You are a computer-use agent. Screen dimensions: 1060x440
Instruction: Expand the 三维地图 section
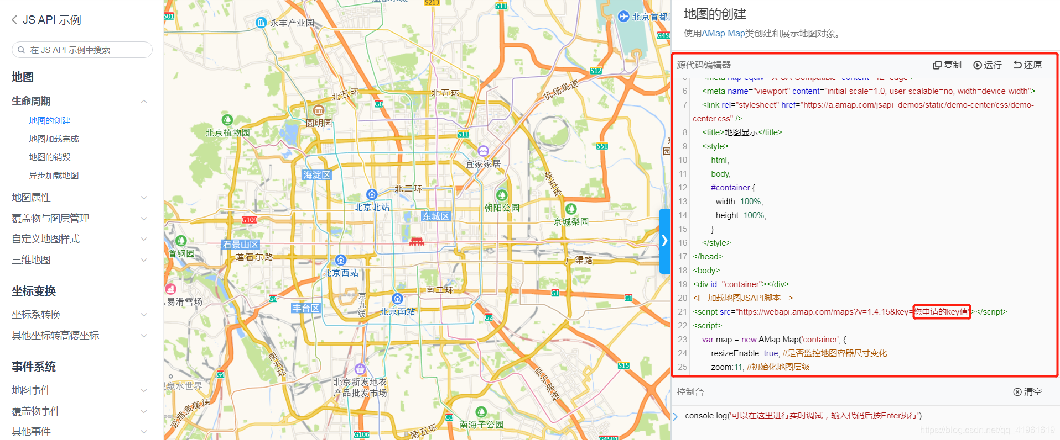click(x=144, y=260)
